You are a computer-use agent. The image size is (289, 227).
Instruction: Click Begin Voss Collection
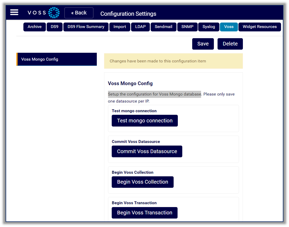[142, 182]
